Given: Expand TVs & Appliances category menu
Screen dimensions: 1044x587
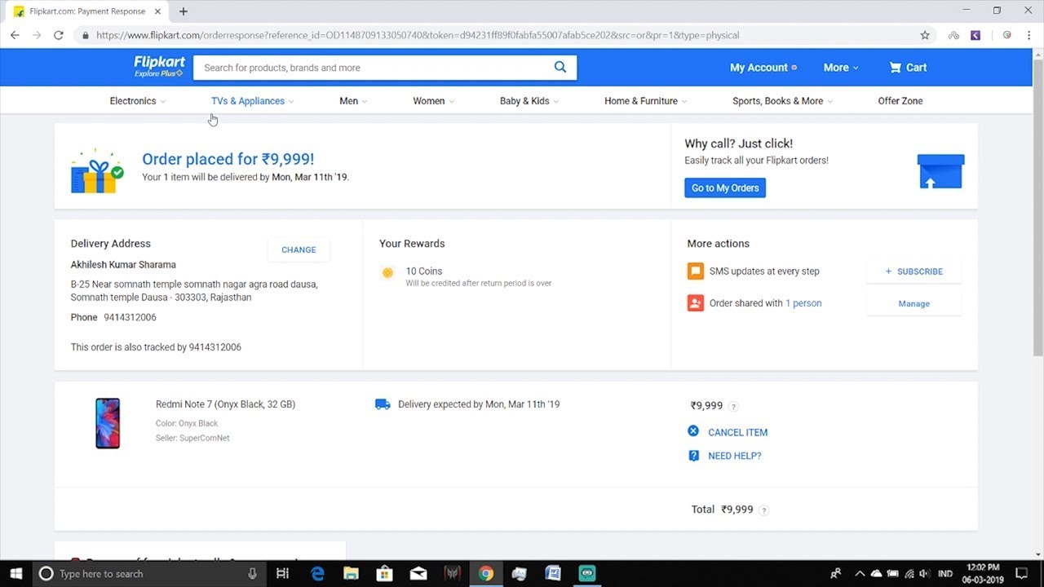Looking at the screenshot, I should point(252,101).
